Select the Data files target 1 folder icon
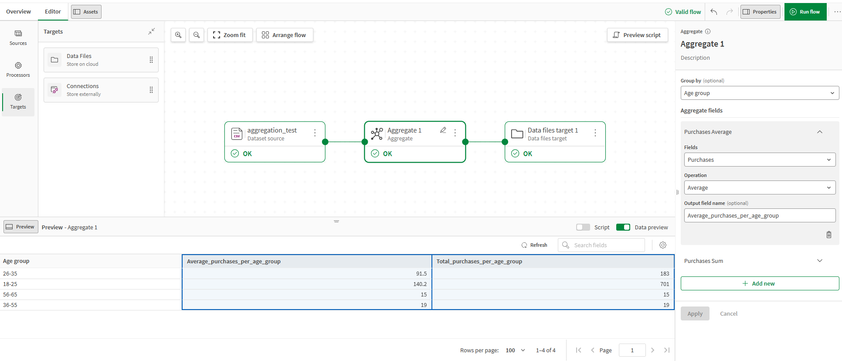 pos(517,133)
